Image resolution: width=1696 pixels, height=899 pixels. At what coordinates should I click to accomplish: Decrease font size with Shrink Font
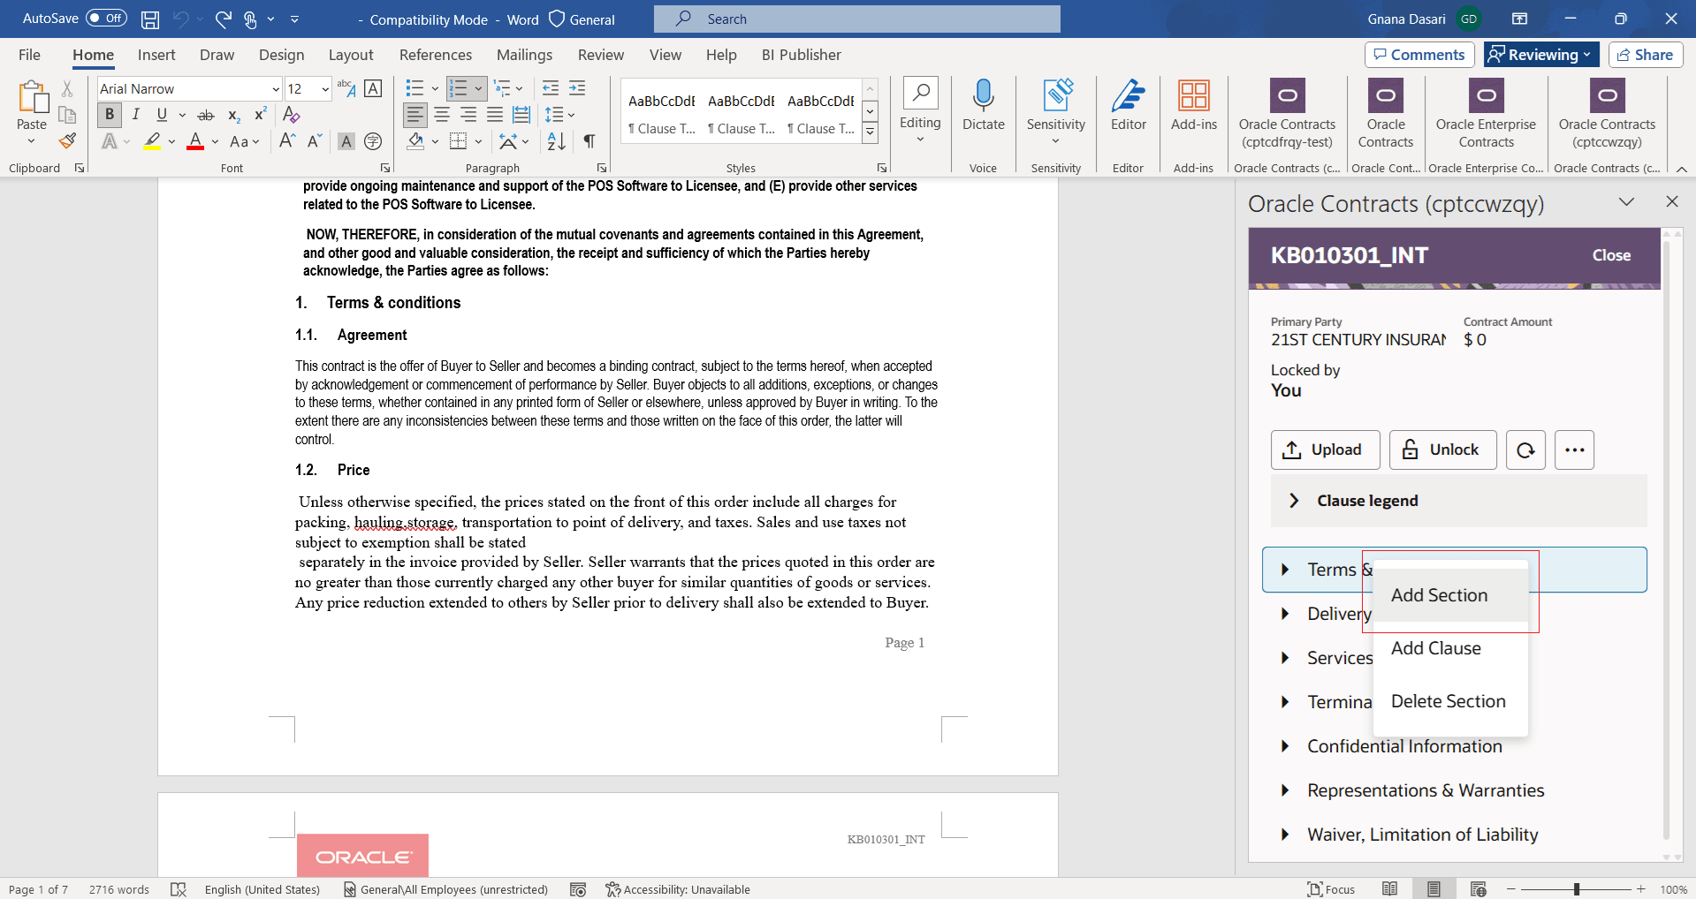click(x=315, y=141)
